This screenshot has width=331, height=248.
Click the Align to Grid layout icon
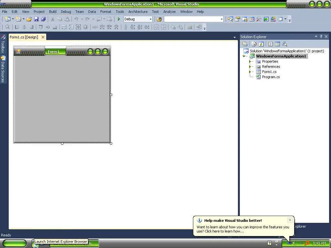click(8, 27)
